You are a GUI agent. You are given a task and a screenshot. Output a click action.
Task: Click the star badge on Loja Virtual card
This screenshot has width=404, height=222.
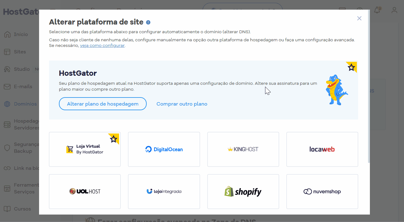[114, 139]
